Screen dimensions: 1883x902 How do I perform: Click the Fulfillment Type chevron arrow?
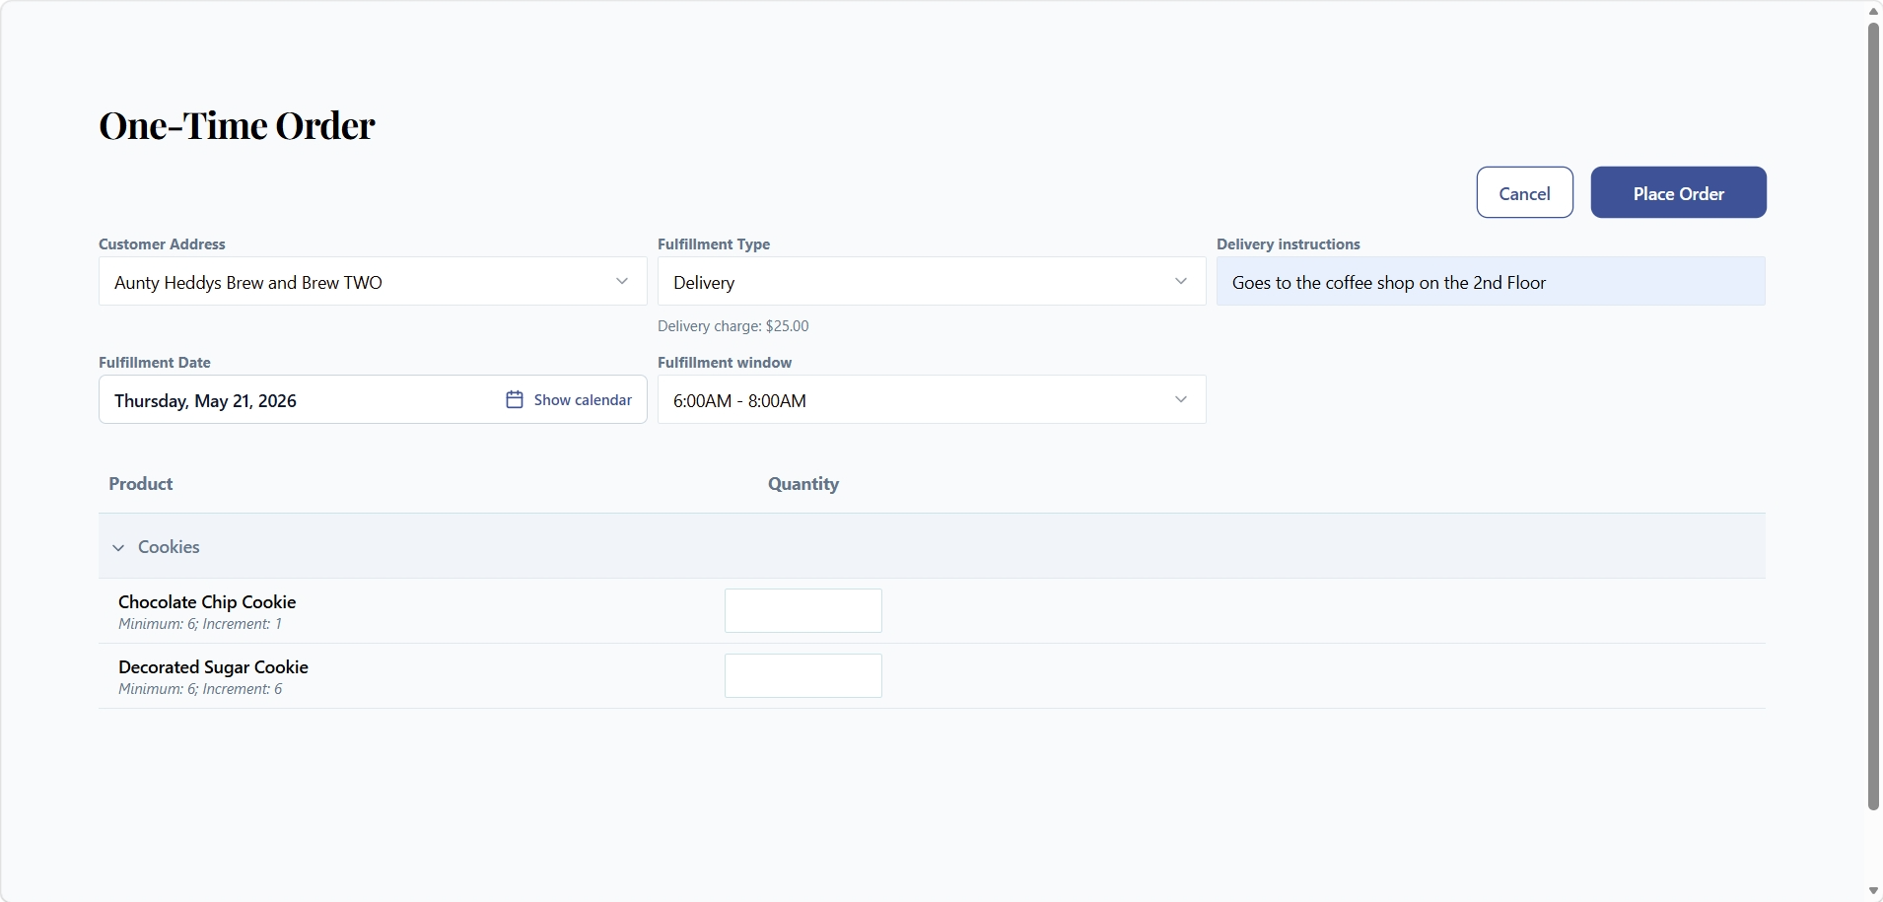coord(1181,281)
